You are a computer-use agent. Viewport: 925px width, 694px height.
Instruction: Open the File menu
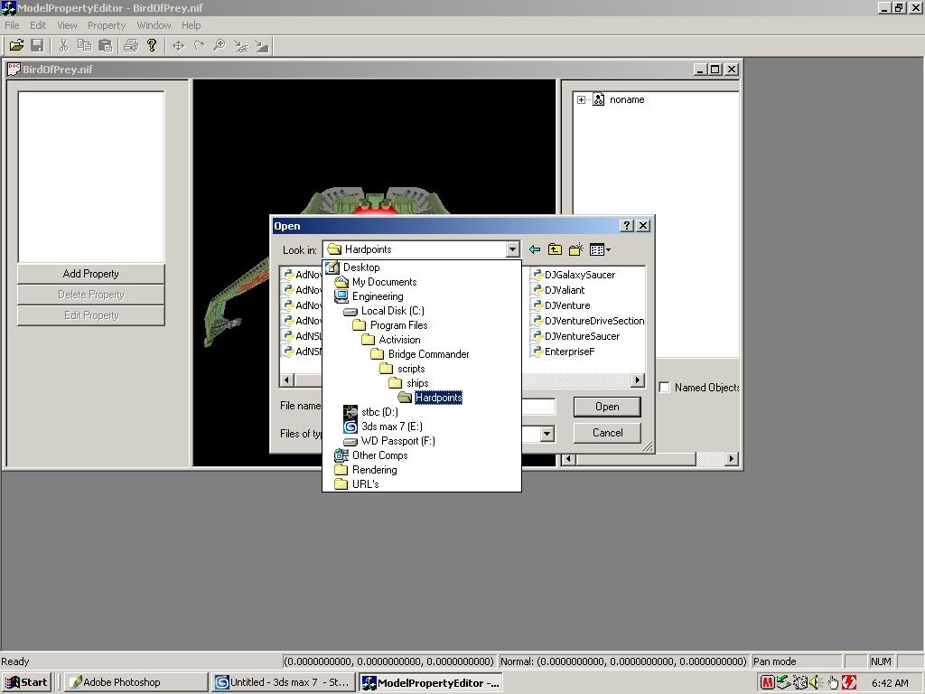click(12, 25)
